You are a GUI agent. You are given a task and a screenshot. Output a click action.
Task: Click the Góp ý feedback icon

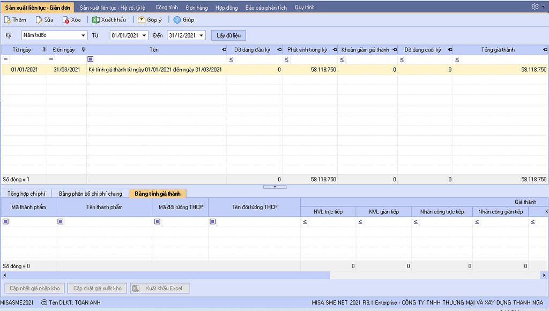coord(142,20)
